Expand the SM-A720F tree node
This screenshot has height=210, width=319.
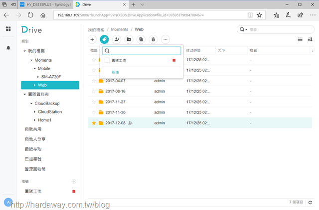(x=38, y=77)
